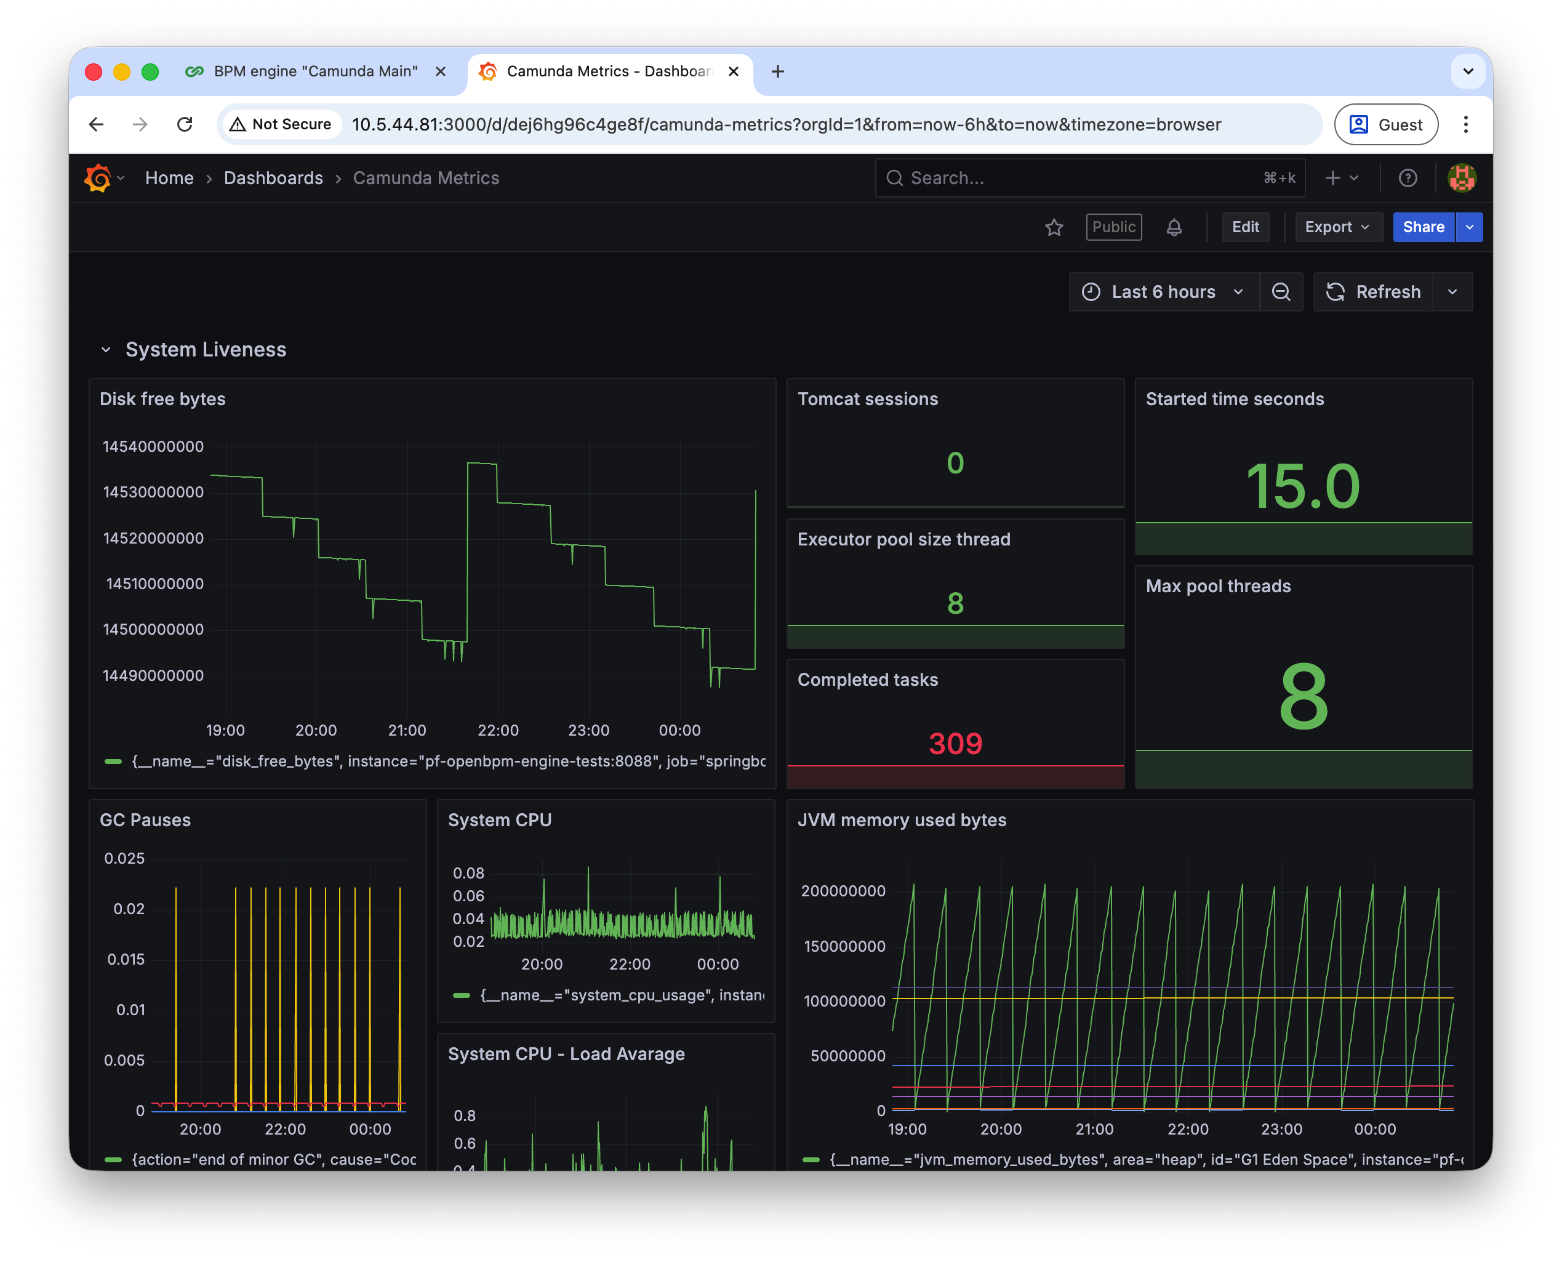
Task: Open the auto-refresh interval dropdown
Action: pos(1451,292)
